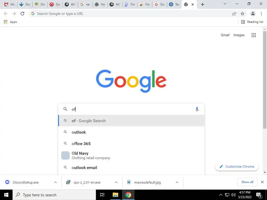Open a new tab with plus button

(202, 4)
